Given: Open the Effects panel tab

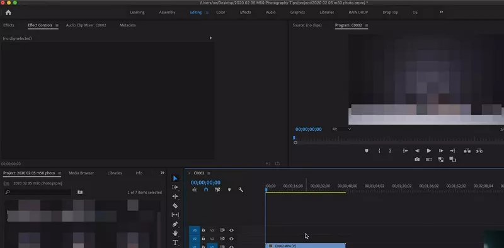Looking at the screenshot, I should click(x=9, y=25).
